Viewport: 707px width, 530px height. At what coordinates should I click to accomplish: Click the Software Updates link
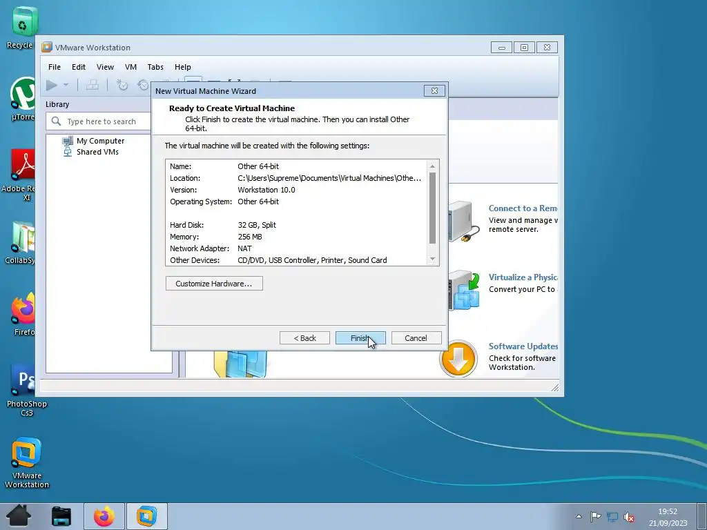coord(523,346)
